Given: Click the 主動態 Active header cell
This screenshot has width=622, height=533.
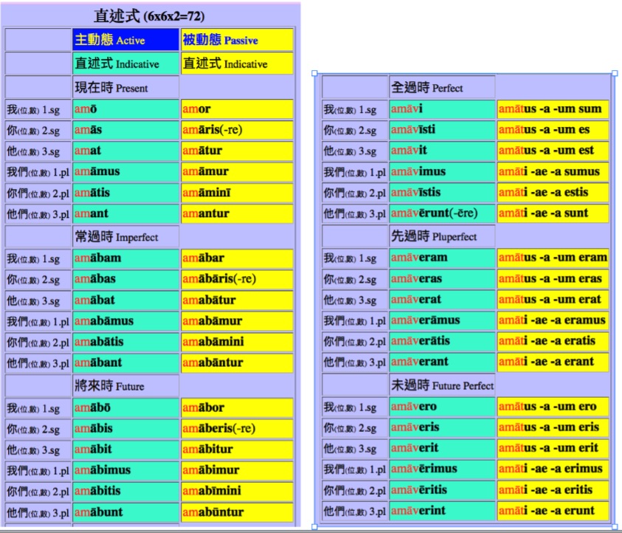Looking at the screenshot, I should (125, 40).
